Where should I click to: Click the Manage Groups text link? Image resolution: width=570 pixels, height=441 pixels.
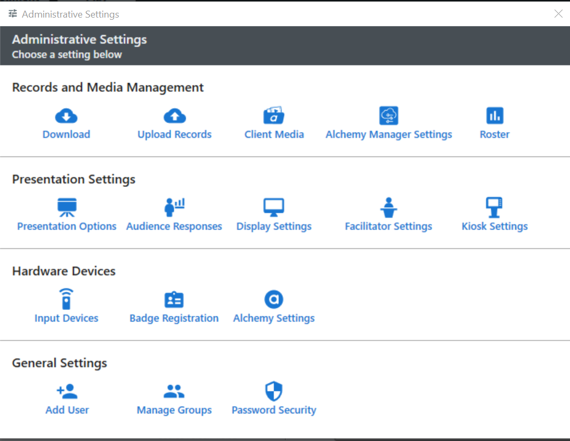(174, 410)
